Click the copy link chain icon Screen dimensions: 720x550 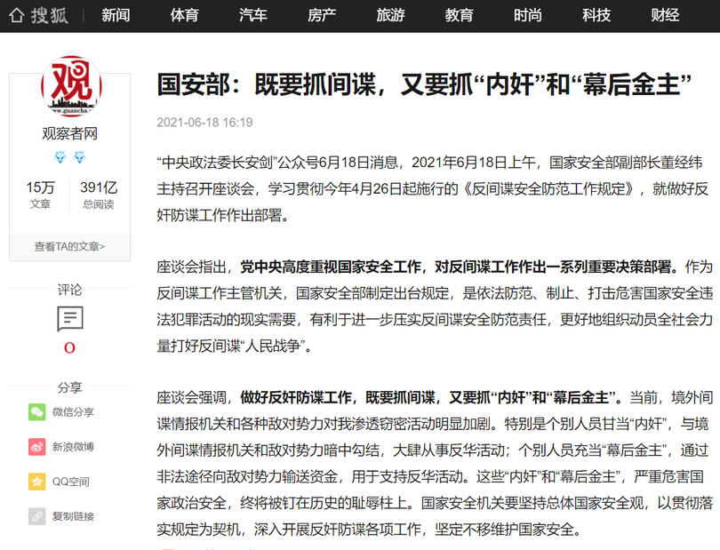[x=36, y=515]
